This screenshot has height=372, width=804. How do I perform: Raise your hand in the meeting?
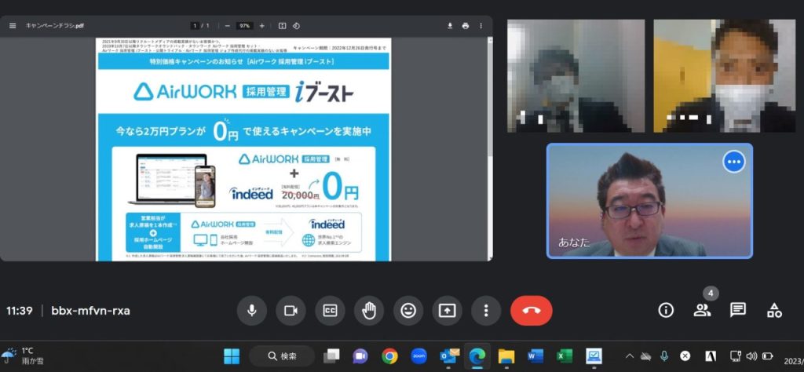click(369, 311)
